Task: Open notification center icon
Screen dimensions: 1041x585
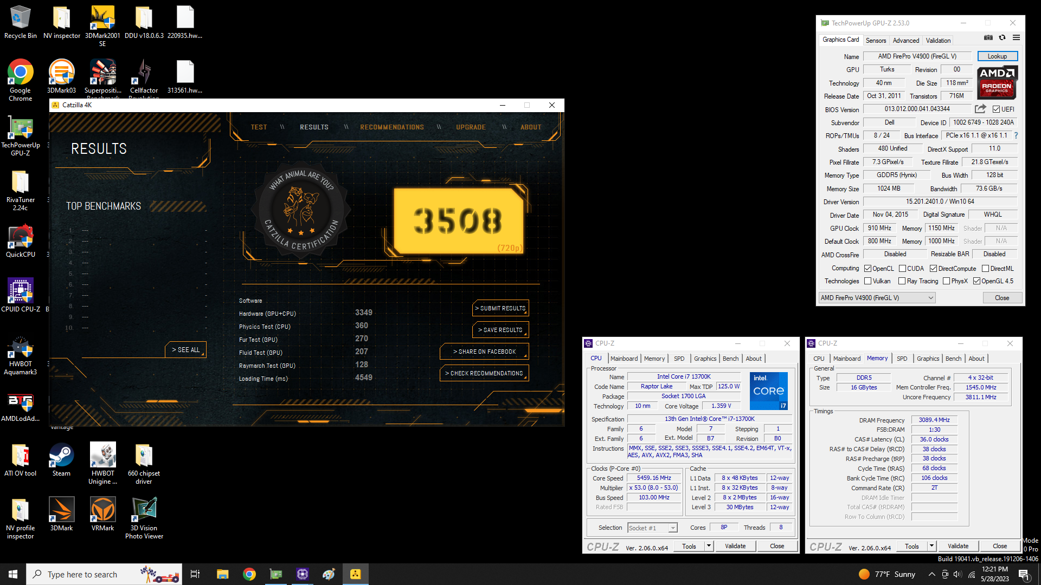Action: tap(1024, 574)
